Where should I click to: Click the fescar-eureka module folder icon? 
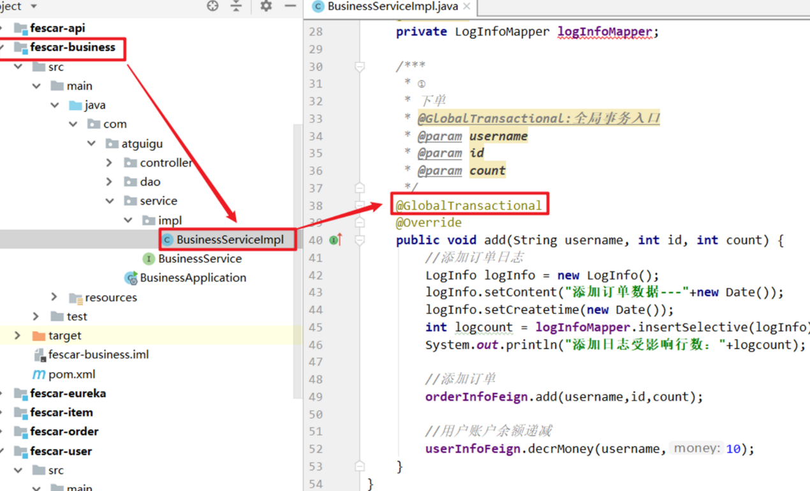point(20,394)
